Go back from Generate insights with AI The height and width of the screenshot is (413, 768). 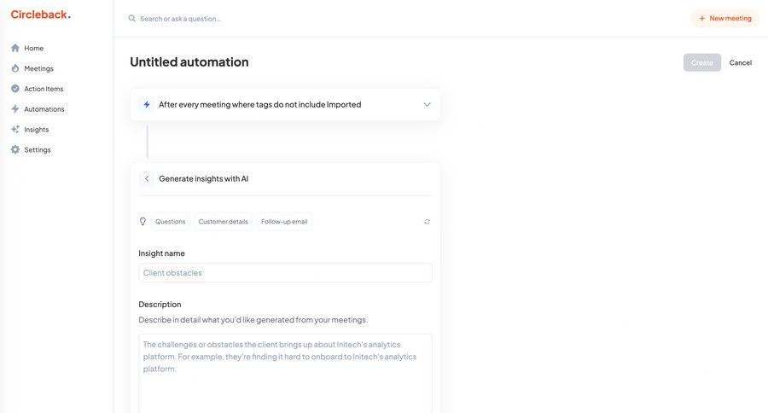coord(147,178)
